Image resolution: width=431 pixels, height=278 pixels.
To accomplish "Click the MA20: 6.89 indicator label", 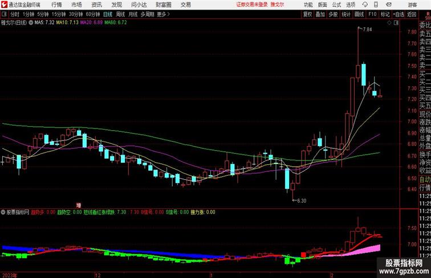I will pos(91,23).
